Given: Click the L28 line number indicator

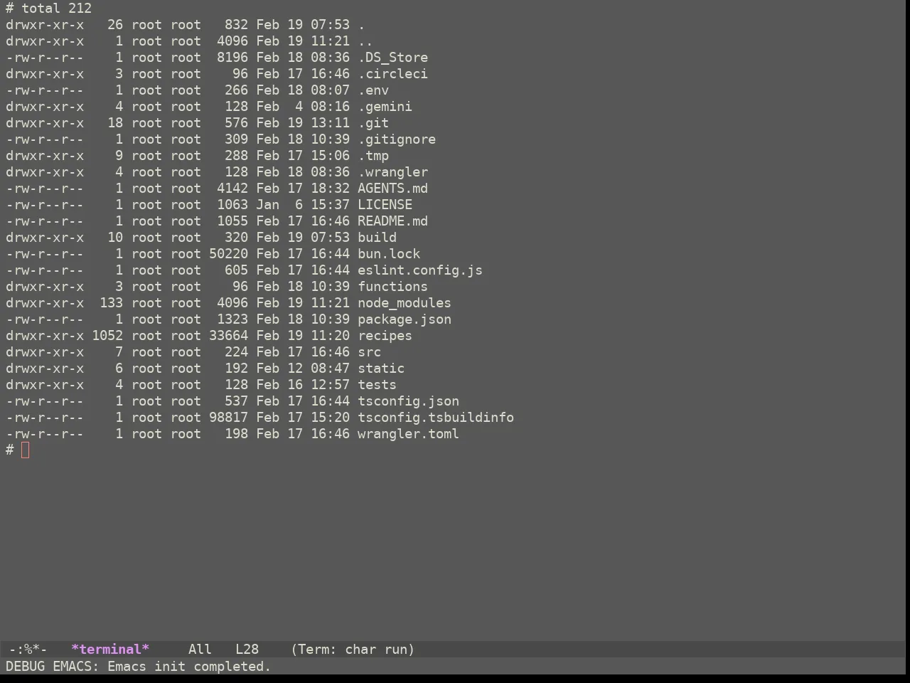Looking at the screenshot, I should [247, 650].
